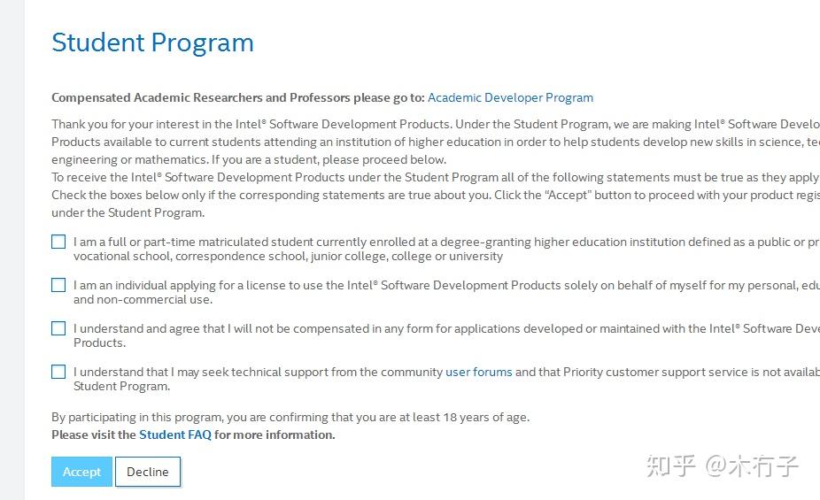
Task: Click the Zhihu watermark text
Action: [723, 466]
